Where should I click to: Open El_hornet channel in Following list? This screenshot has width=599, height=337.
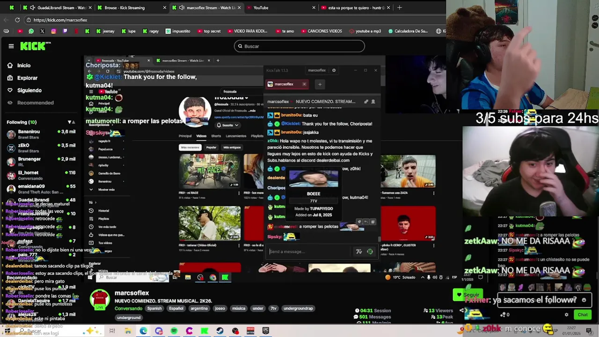(41, 175)
